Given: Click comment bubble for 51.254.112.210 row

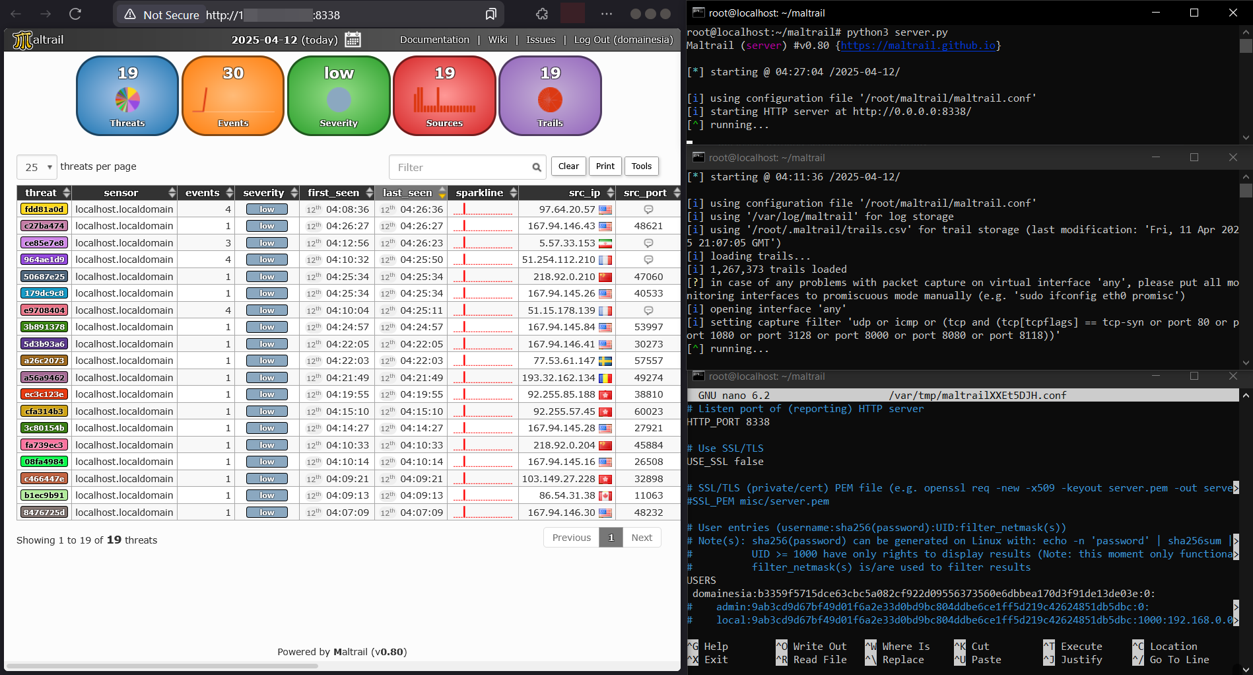Looking at the screenshot, I should (648, 260).
